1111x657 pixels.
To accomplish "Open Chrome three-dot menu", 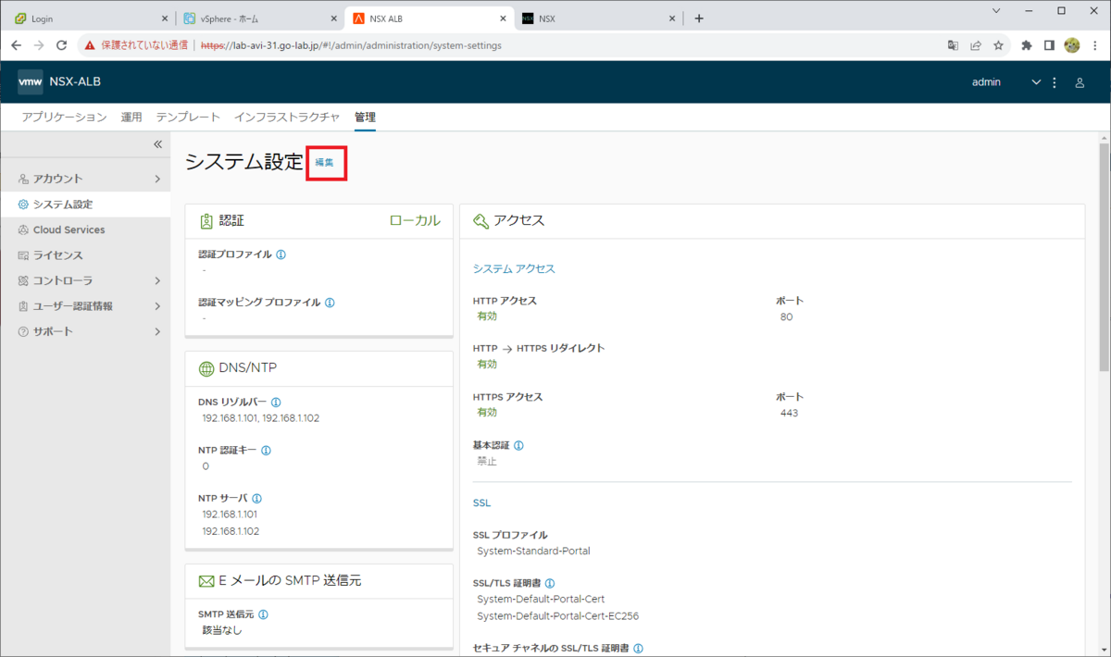I will 1095,45.
